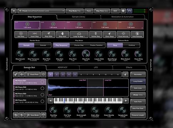The image size is (173, 128).
Task: Click the Step Sample knob
Action: pos(20,54)
